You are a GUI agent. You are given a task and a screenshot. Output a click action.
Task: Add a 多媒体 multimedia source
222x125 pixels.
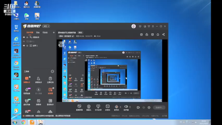click(x=108, y=108)
